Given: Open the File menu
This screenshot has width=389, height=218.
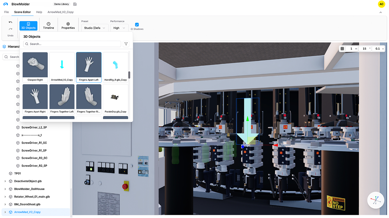Looking at the screenshot, I should [x=6, y=12].
